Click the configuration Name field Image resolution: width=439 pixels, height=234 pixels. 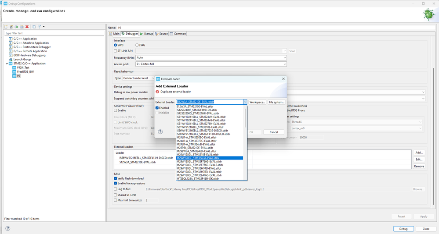[276, 28]
